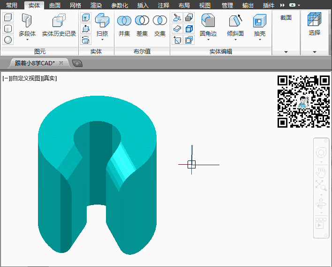Image resolution: width=332 pixels, height=267 pixels.
Task: Expand the 截面 panel arrow
Action: point(286,52)
